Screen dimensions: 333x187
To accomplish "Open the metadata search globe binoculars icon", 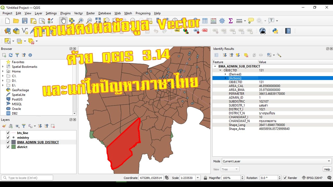I will tap(262, 31).
